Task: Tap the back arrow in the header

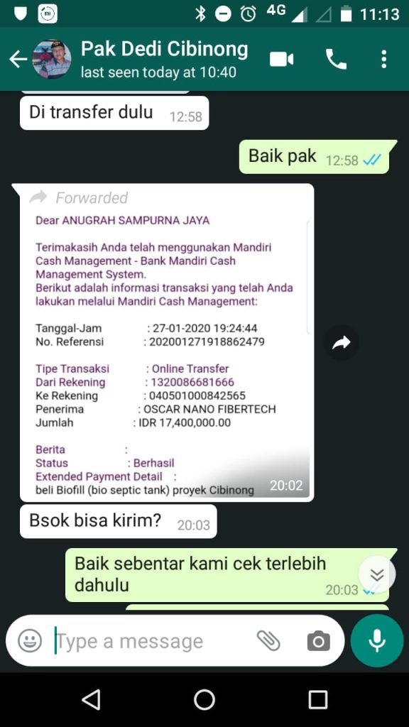Action: tap(18, 60)
